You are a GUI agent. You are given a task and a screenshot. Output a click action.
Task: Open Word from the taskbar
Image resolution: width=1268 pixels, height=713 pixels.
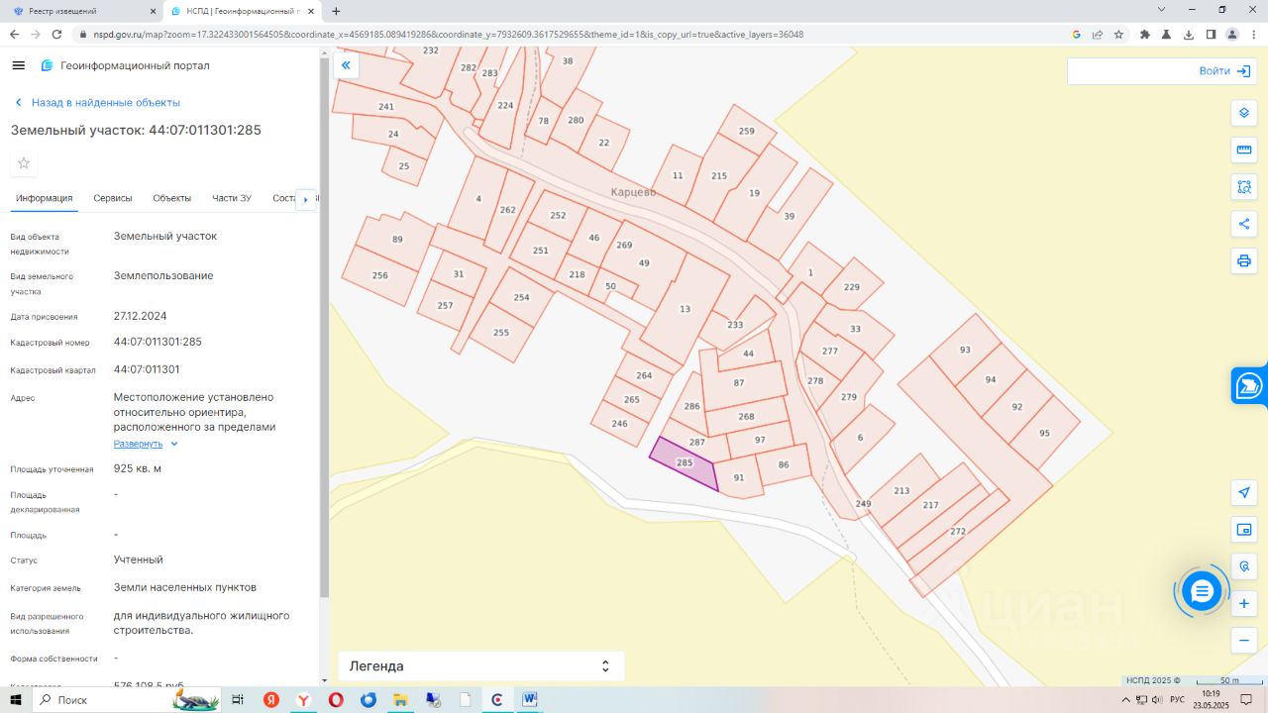click(530, 699)
